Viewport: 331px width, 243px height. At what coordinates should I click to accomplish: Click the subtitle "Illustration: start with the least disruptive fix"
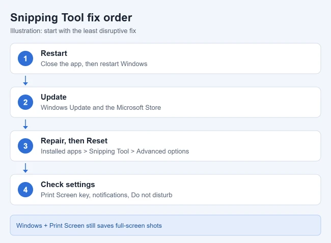click(73, 31)
